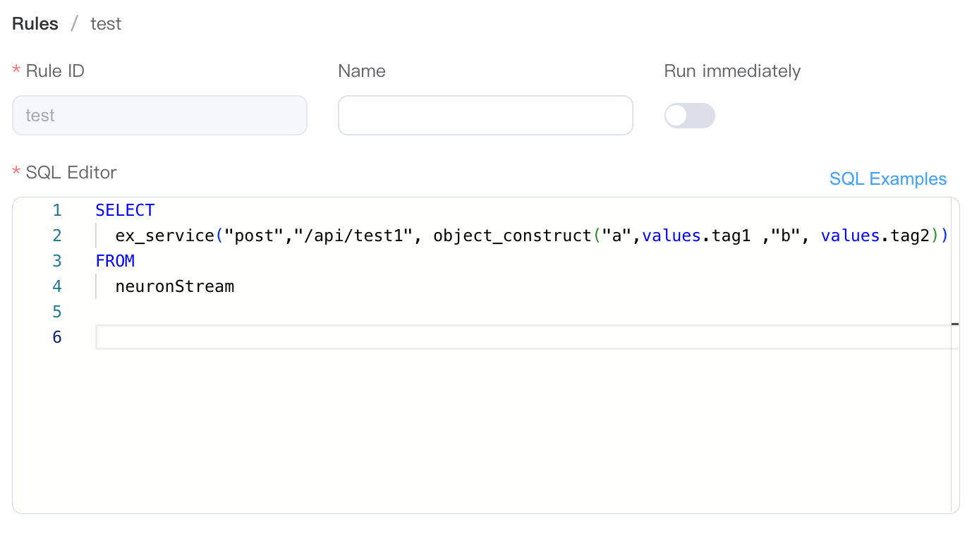Click the disabled Rule ID field
Image resolution: width=972 pixels, height=543 pixels.
(159, 116)
